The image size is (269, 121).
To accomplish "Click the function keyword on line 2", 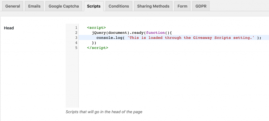I will (x=155, y=33).
